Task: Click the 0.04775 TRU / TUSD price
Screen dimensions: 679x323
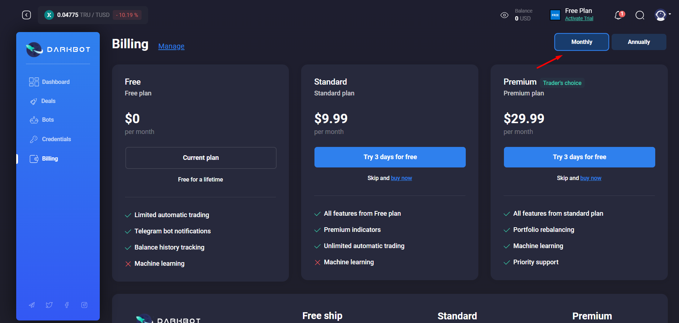Action: pyautogui.click(x=83, y=15)
